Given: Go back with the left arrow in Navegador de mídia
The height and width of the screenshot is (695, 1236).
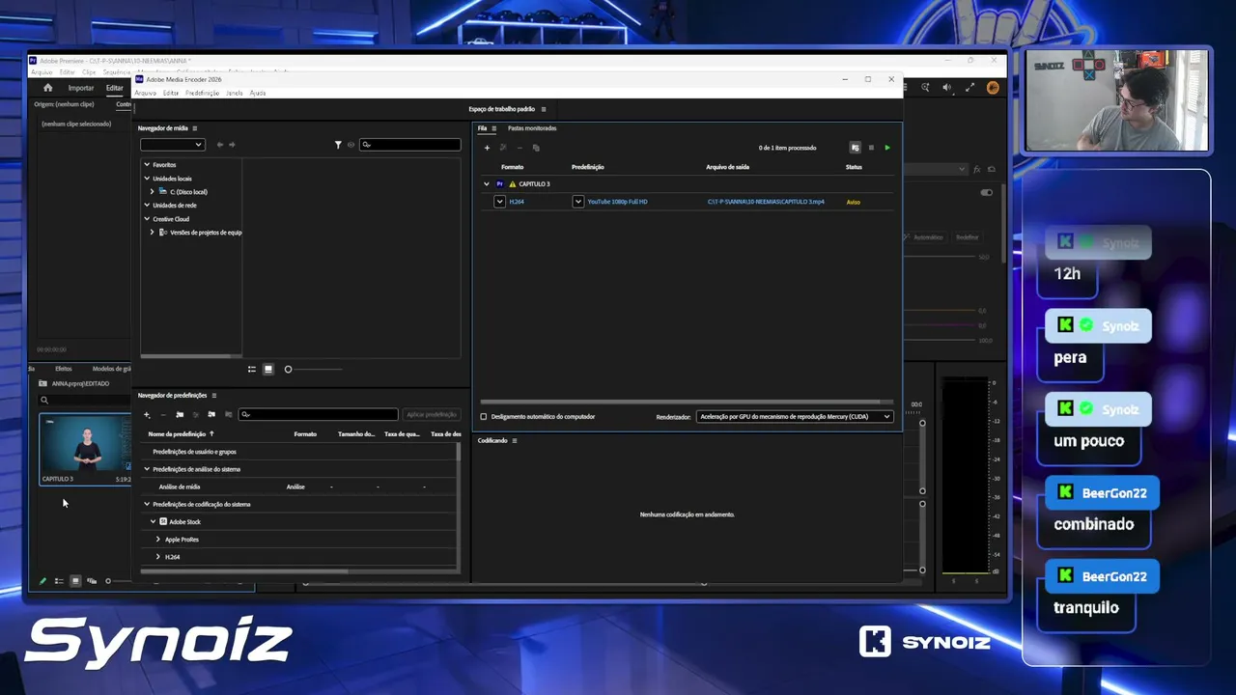Looking at the screenshot, I should (220, 145).
